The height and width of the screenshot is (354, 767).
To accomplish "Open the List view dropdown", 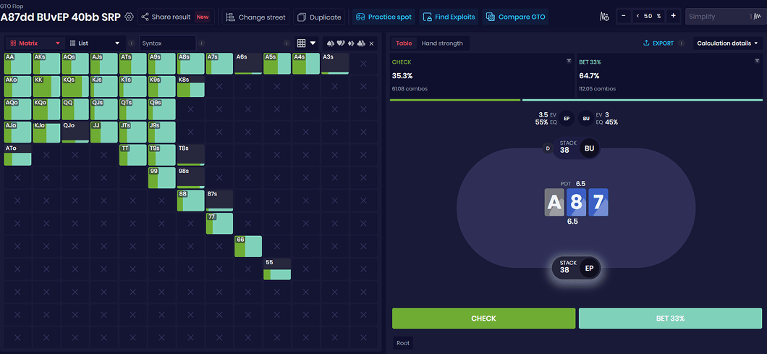I will click(x=94, y=43).
